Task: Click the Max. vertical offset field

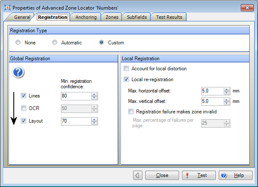Action: [x=212, y=101]
